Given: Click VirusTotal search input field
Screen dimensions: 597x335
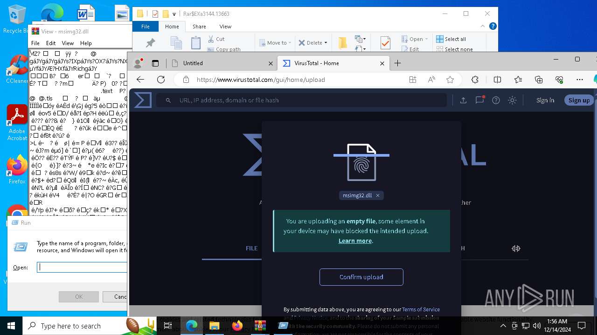Looking at the screenshot, I should [301, 100].
